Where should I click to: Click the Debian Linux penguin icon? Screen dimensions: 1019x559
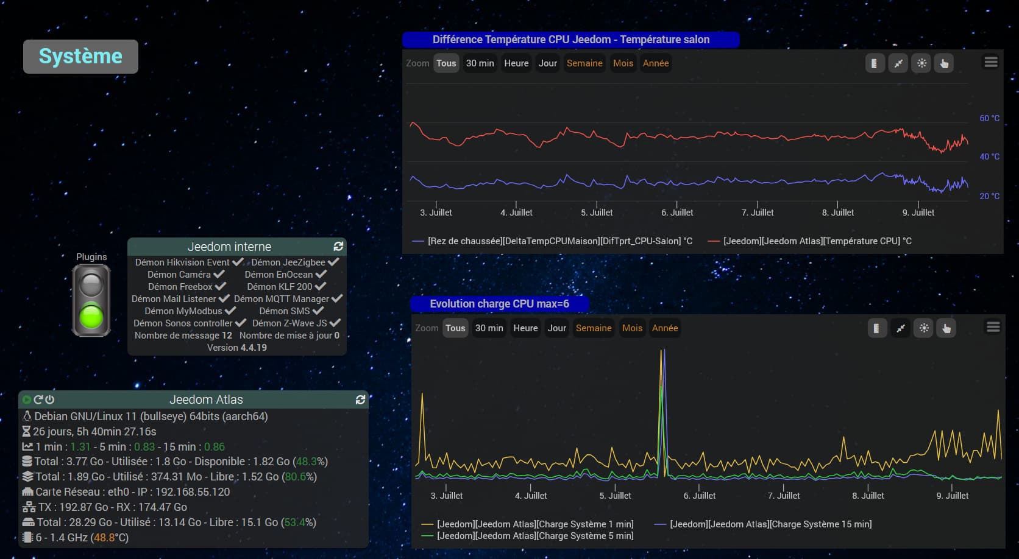click(x=27, y=417)
